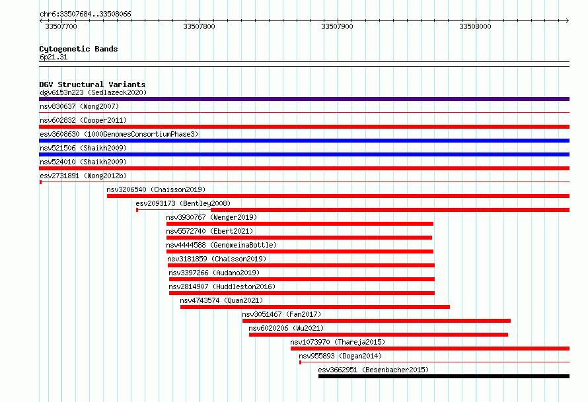The height and width of the screenshot is (402, 588).
Task: Click ruler position 33507900
Action: tap(337, 26)
